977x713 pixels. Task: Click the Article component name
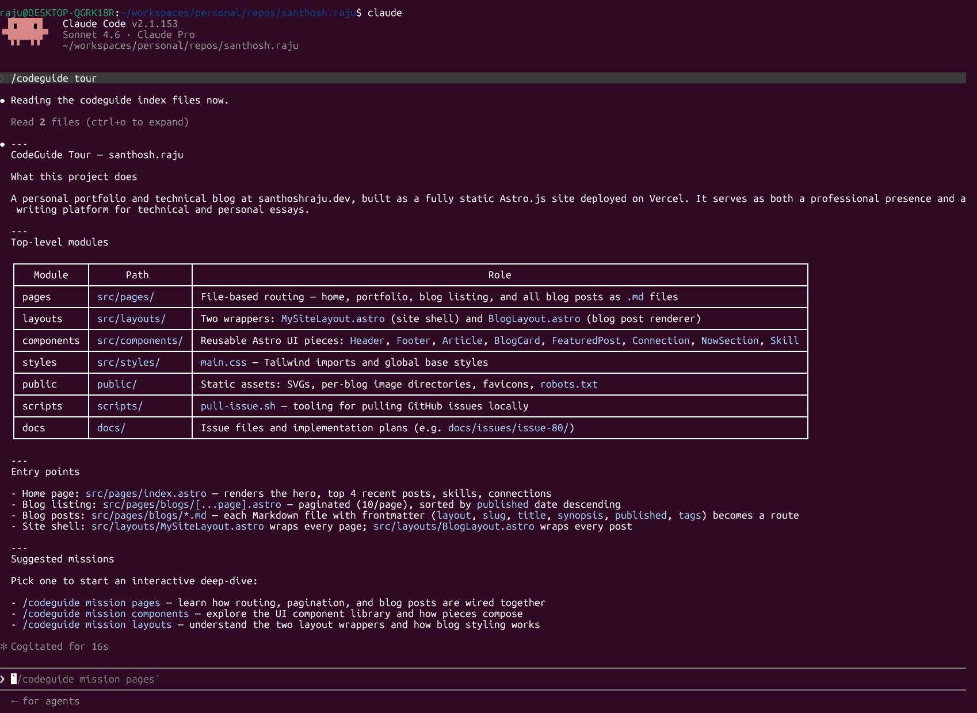point(462,340)
